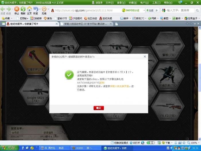Image resolution: width=201 pixels, height=151 pixels.
Task: Click the tab list sidebar icon
Action: pos(3,24)
